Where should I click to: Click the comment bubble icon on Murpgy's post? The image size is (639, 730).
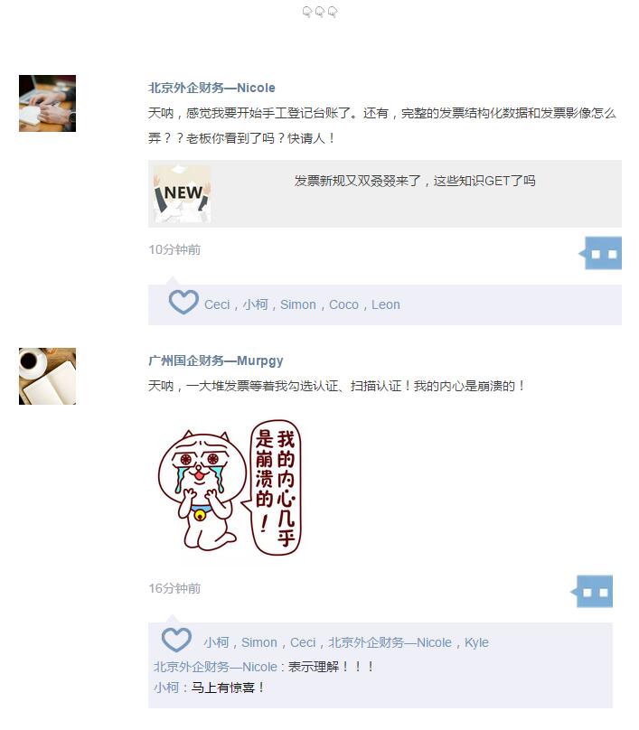pyautogui.click(x=592, y=591)
